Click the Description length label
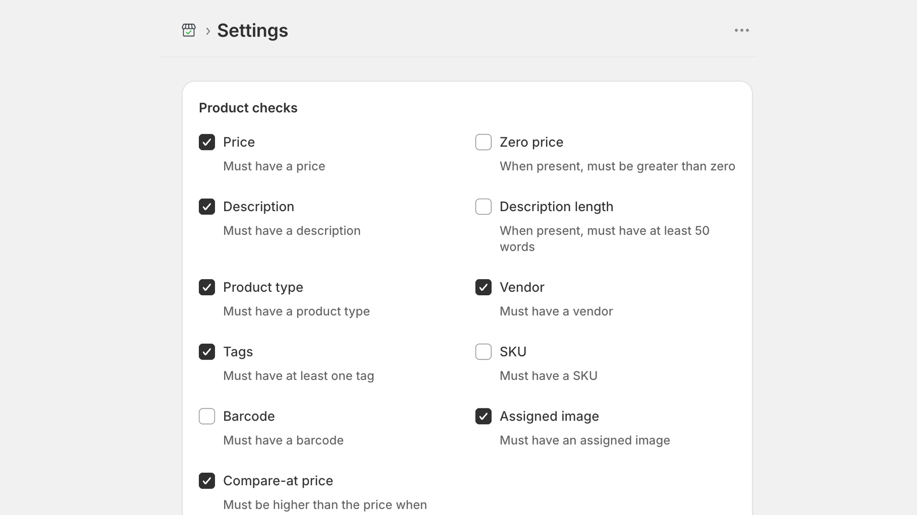The width and height of the screenshot is (917, 515). pos(557,207)
